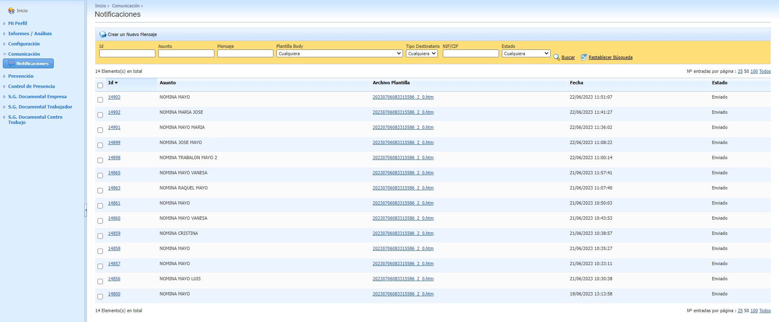The height and width of the screenshot is (322, 779).
Task: Click the 'NOMINA RAQUEL MAYO' subject cell
Action: tap(184, 188)
